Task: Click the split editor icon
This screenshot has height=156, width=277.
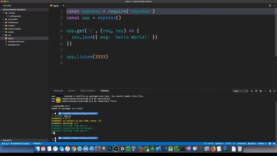Action: point(270,6)
